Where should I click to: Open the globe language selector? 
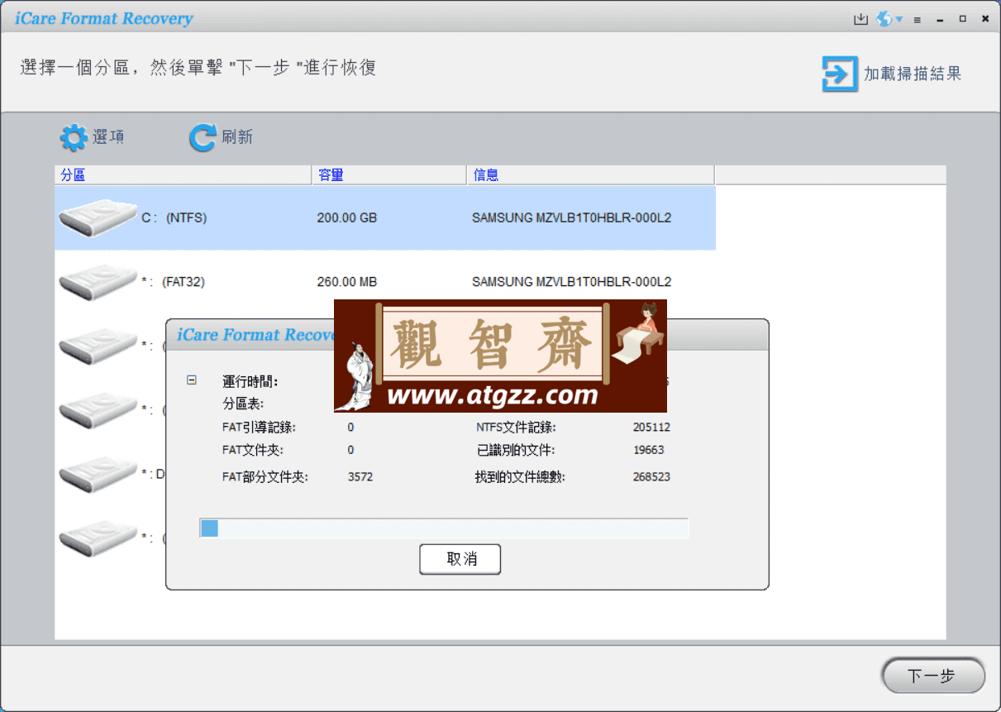click(885, 19)
